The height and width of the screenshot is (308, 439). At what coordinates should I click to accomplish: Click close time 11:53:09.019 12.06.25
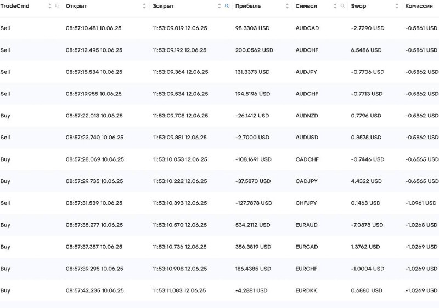(x=180, y=28)
